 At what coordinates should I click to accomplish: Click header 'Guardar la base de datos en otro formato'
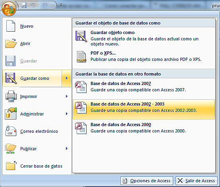118,74
